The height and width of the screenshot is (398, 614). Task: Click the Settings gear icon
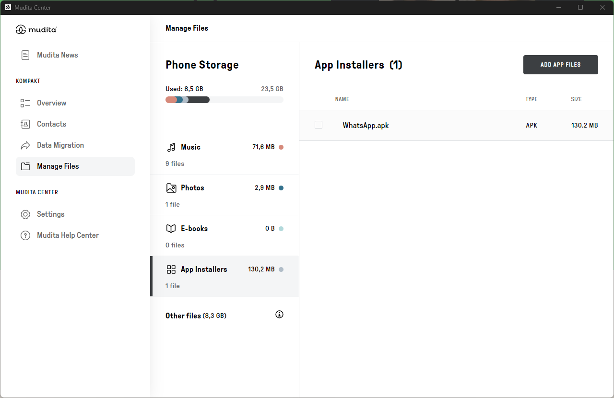click(x=25, y=214)
